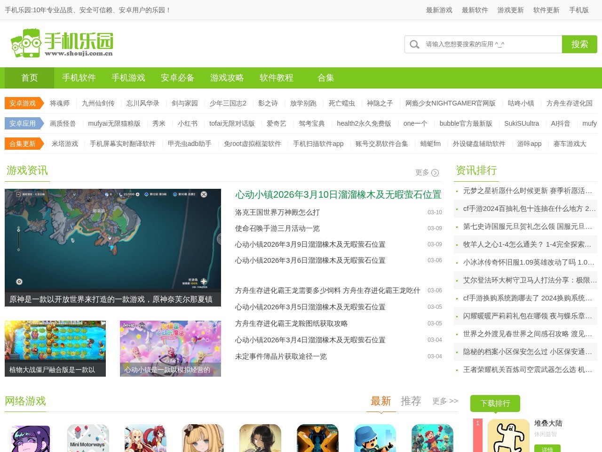Viewport: 602px width, 452px height.
Task: Select the 最新 tab
Action: 381,401
